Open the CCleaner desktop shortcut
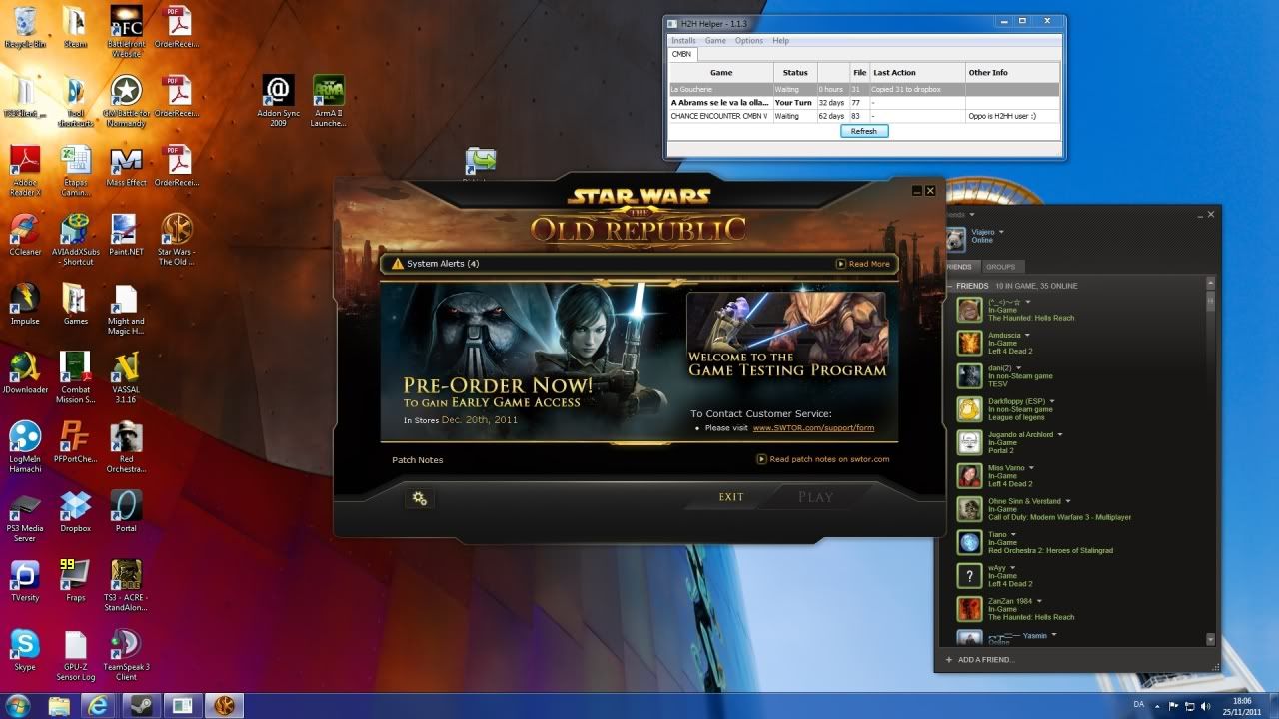Viewport: 1279px width, 719px height. coord(25,236)
